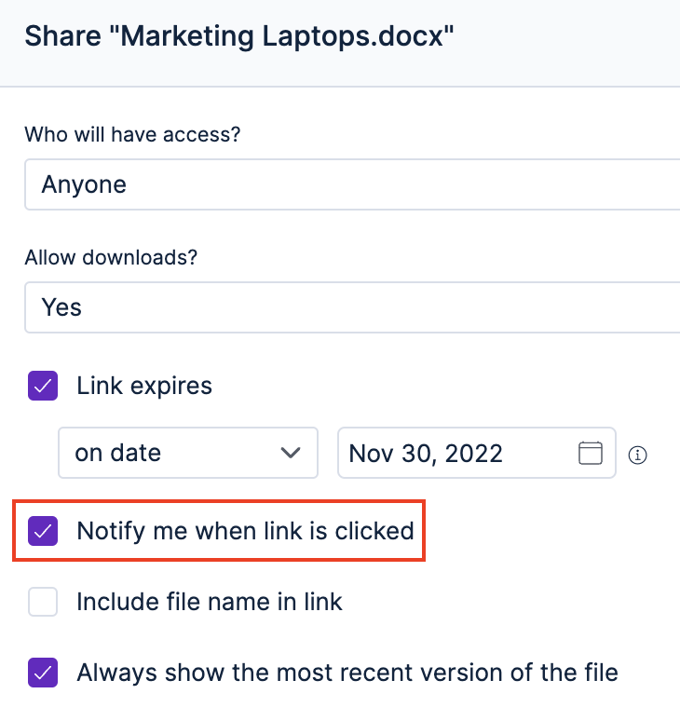Uncheck the "Link expires" checkbox
Viewport: 680px width, 721px height.
(x=43, y=386)
